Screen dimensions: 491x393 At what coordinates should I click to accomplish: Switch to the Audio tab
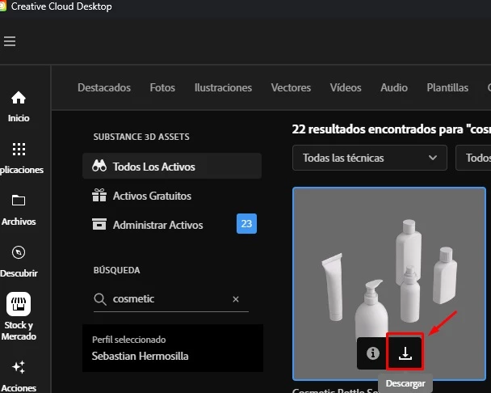(394, 87)
